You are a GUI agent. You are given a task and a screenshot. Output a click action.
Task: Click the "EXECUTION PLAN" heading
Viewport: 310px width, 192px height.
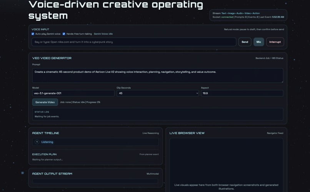(44, 154)
